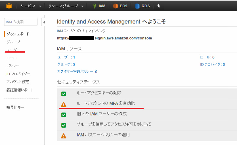The image size is (237, 145).
Task: Click green check beside グループを使用してアクセス許可を割り当て
Action: coord(63,125)
